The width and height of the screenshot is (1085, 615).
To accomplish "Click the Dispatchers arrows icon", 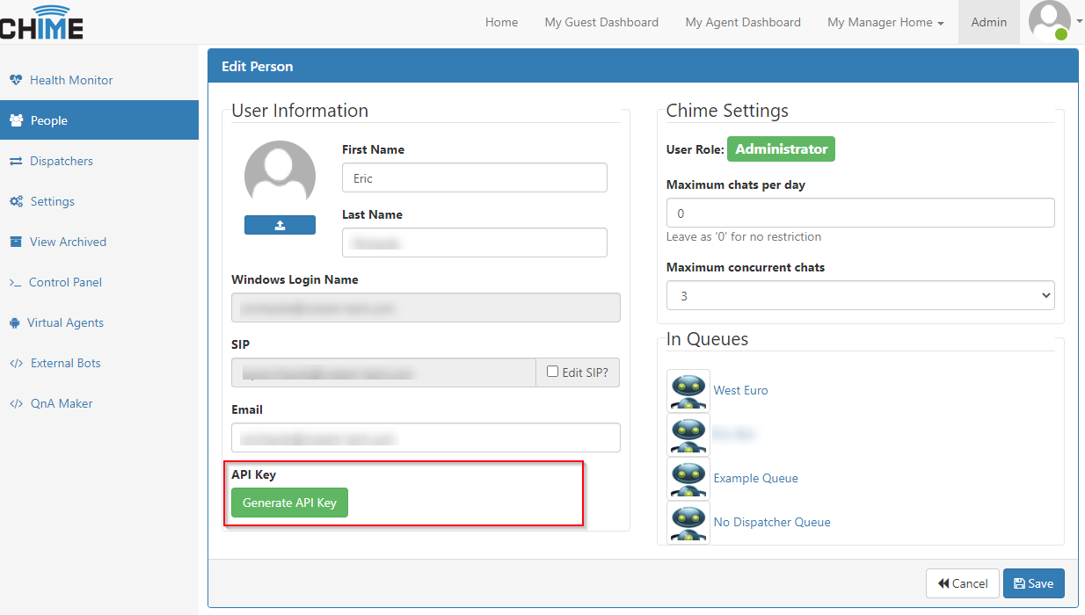I will pyautogui.click(x=16, y=161).
